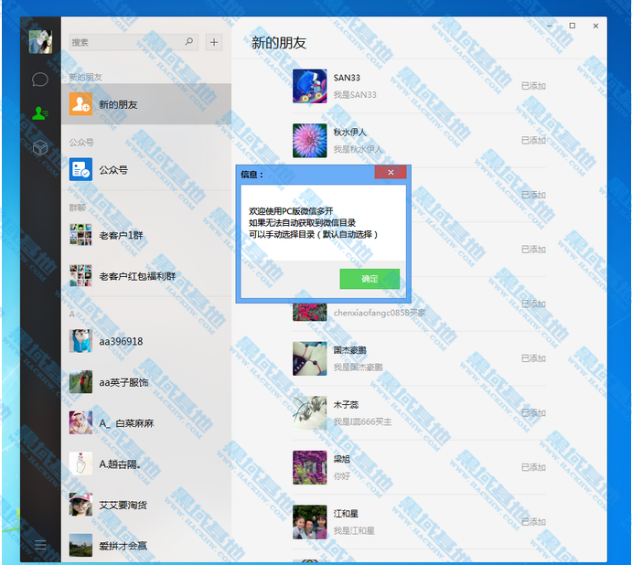Select contact 艾艾要淘货
The height and width of the screenshot is (565, 632).
coord(146,505)
